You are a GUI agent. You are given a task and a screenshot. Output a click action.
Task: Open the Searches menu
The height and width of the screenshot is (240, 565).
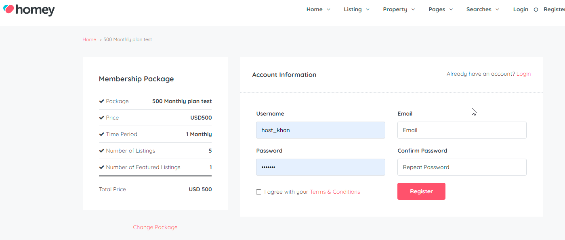coord(483,9)
